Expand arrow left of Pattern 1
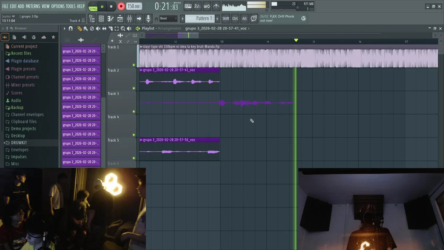Image resolution: width=444 pixels, height=250 pixels. [x=183, y=18]
